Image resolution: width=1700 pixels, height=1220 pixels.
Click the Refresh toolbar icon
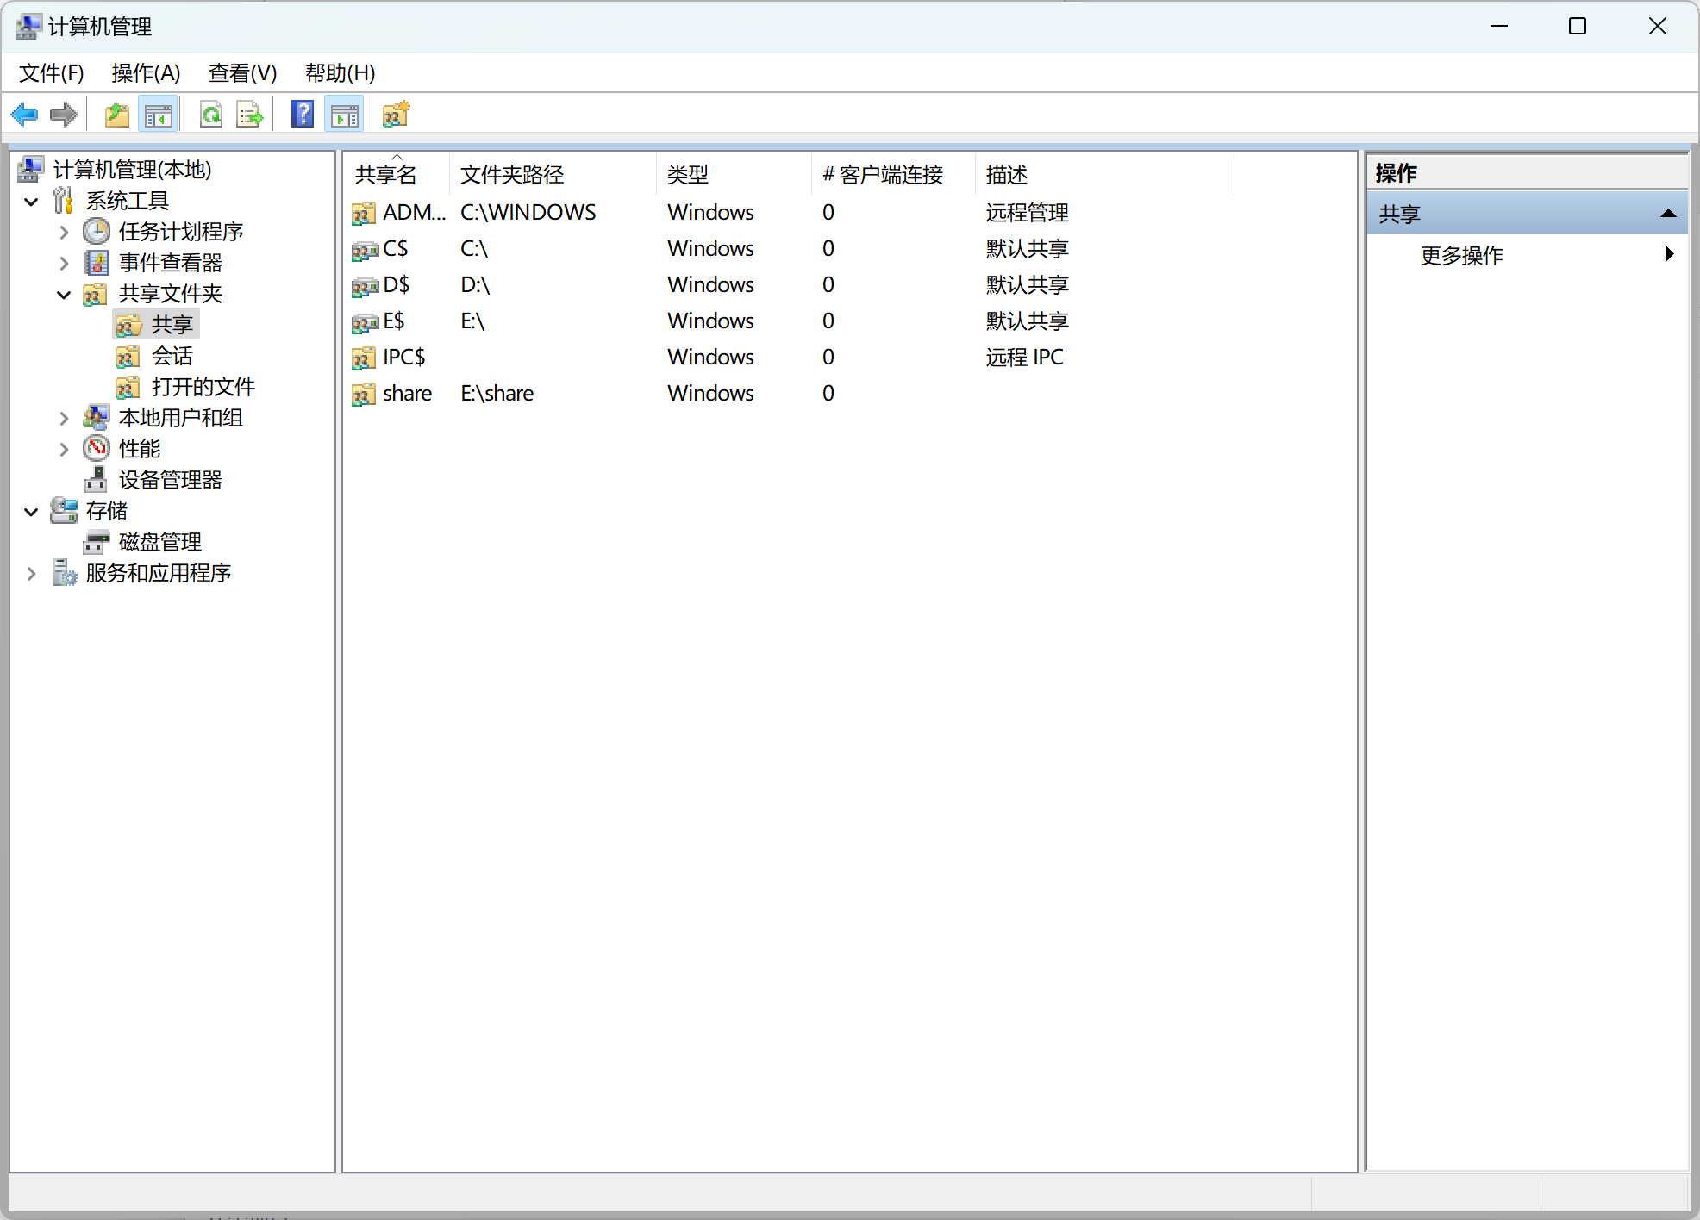[x=211, y=114]
